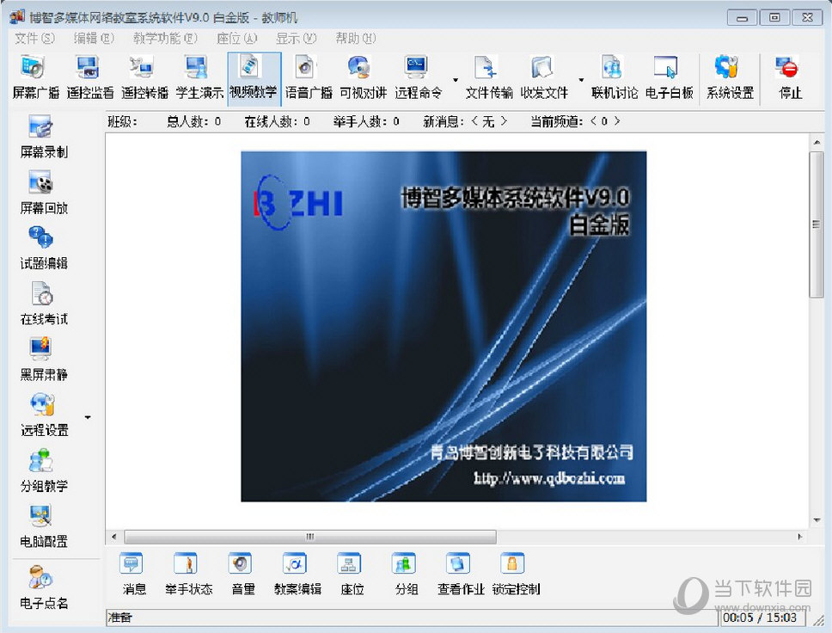Open 可视对讲 video intercom
832x633 pixels.
[x=363, y=77]
